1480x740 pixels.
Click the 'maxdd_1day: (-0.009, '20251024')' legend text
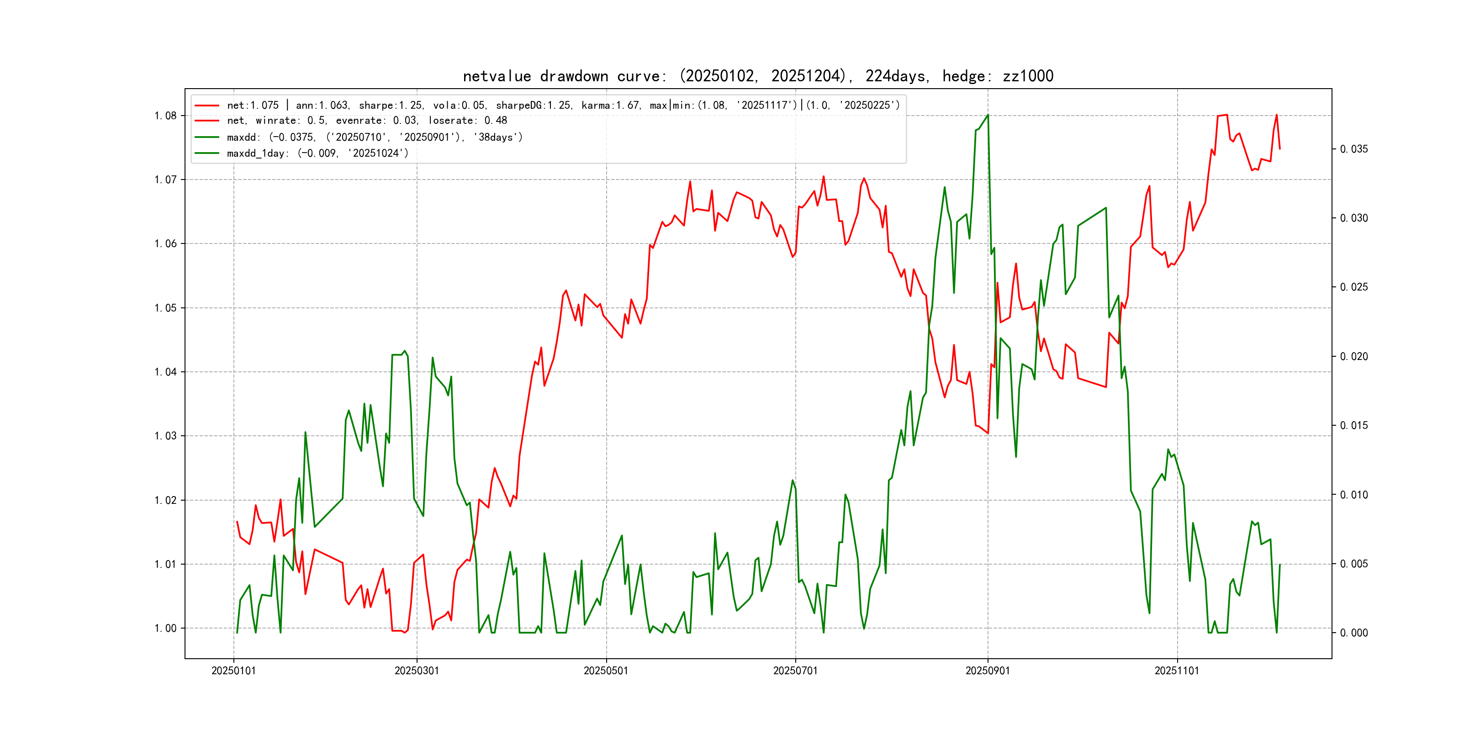point(318,153)
